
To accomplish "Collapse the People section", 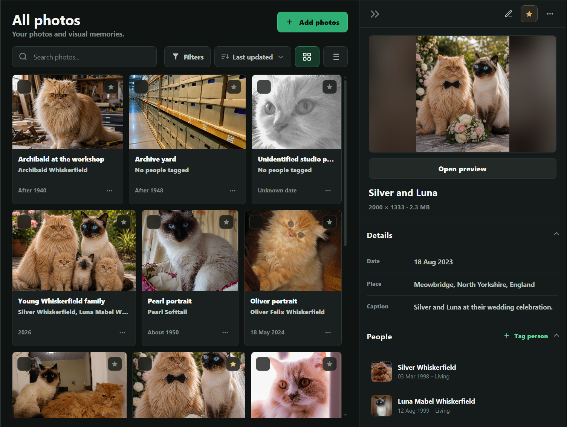I will [556, 335].
